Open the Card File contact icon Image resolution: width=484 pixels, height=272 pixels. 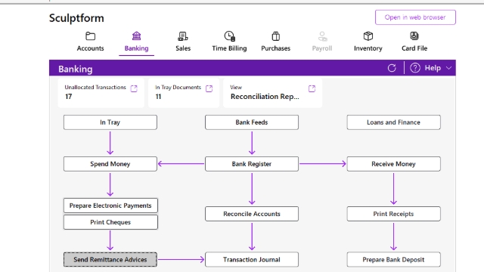[414, 36]
